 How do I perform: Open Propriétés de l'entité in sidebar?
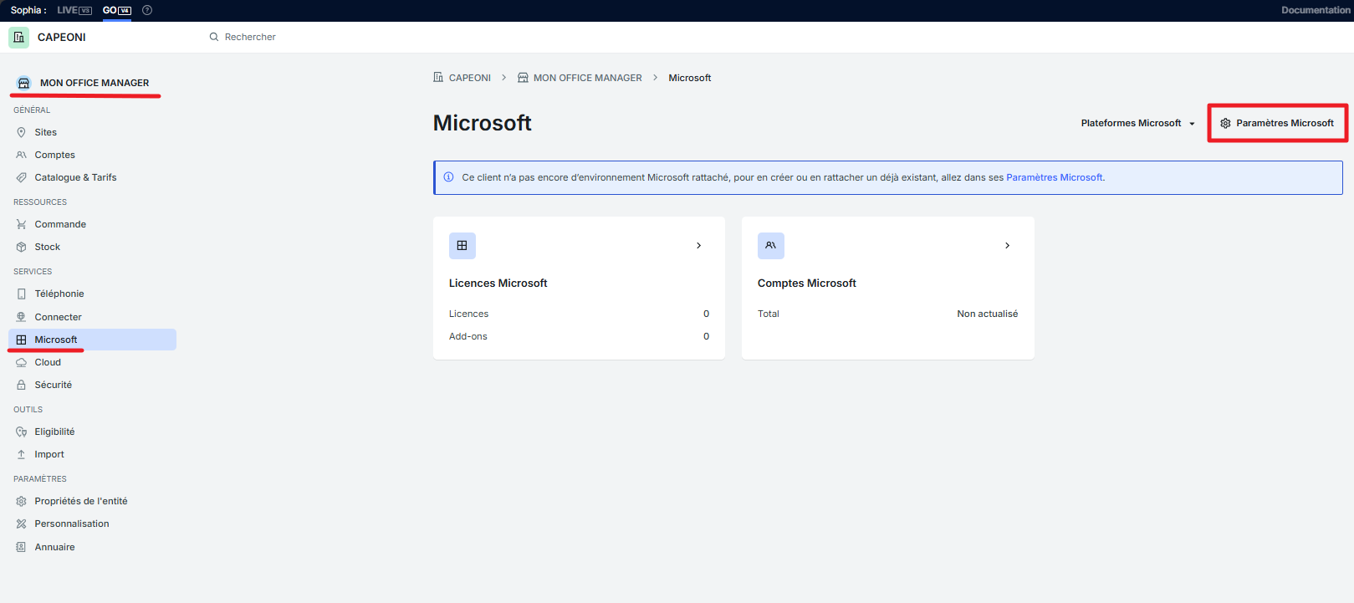point(81,501)
